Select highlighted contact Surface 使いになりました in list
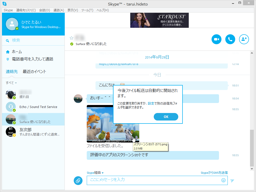256x192 pixels. pos(33,119)
